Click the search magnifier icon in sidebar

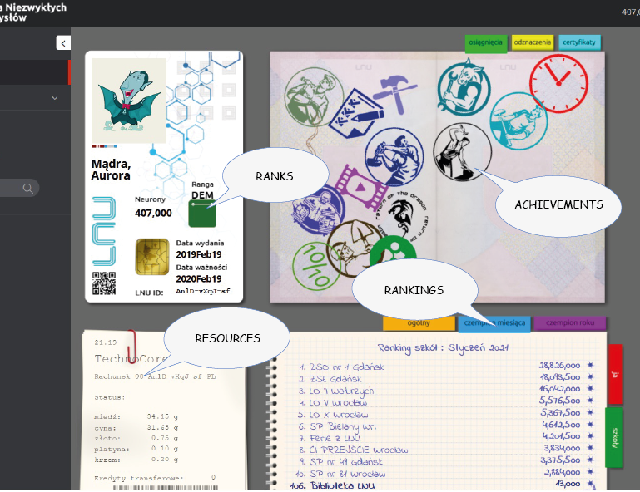[x=28, y=189]
